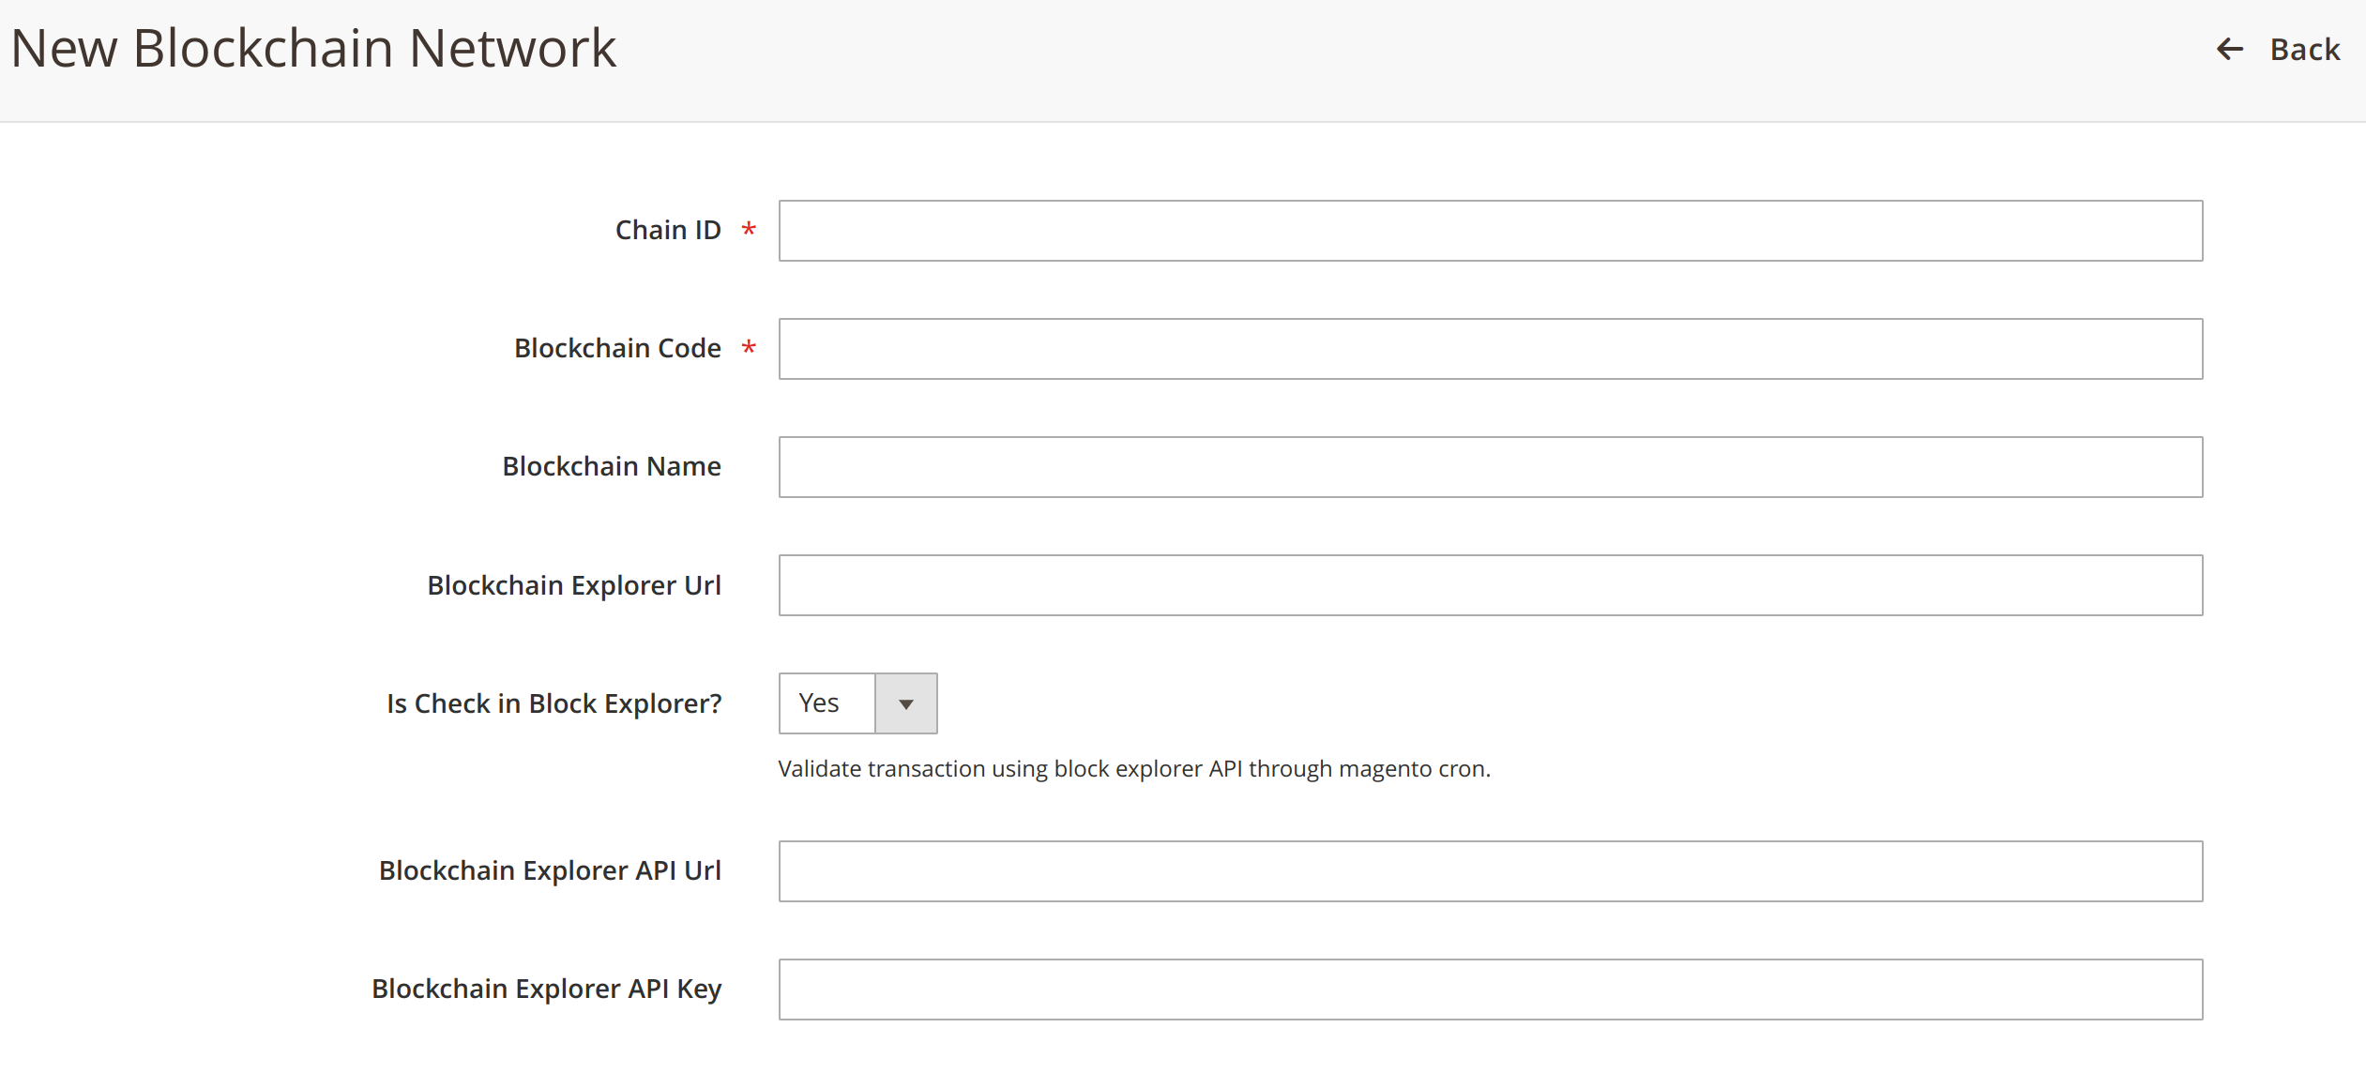
Task: Click the New Blockchain Network page title
Action: 313,49
